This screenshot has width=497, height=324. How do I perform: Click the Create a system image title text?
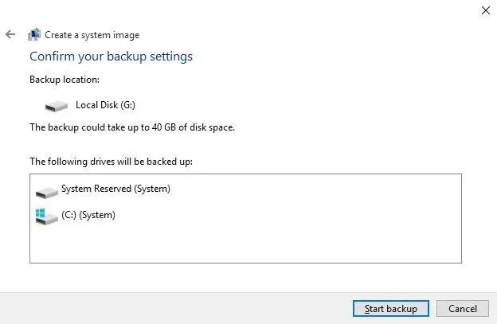(92, 34)
